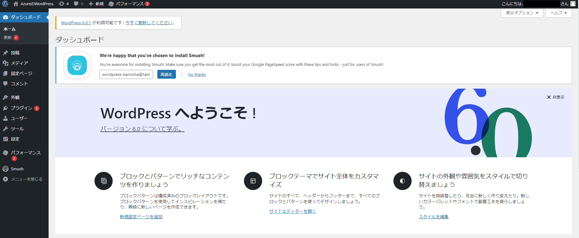Click こんにちは greeting in admin bar

(x=512, y=4)
